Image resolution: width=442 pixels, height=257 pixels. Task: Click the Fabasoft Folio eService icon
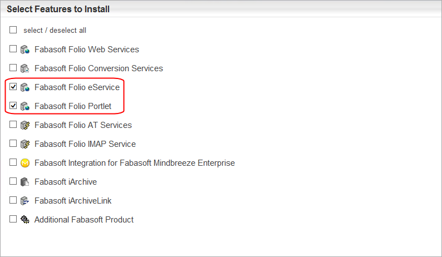point(24,87)
